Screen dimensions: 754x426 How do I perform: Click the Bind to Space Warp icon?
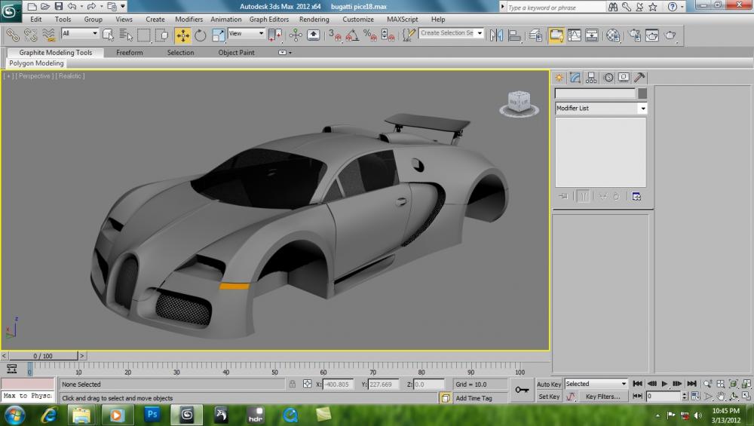48,35
